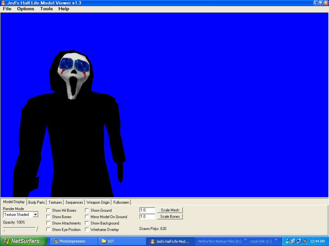Click the app icon in title bar
Screen dimensions: 329x246
point(3,3)
